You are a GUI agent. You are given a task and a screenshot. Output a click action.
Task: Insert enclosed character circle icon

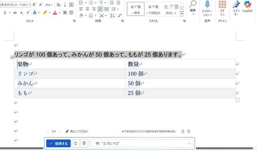pos(71,12)
